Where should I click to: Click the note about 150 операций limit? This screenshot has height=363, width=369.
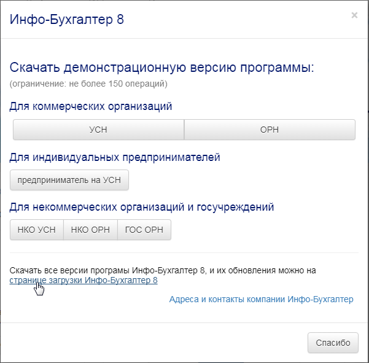(88, 84)
